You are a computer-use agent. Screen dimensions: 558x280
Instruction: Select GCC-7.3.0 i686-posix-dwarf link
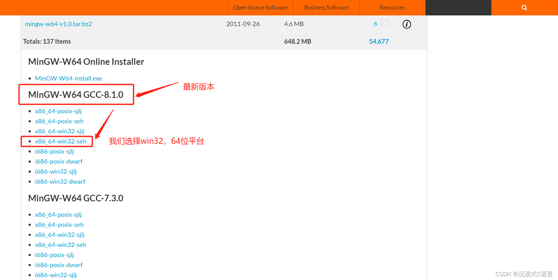[59, 265]
